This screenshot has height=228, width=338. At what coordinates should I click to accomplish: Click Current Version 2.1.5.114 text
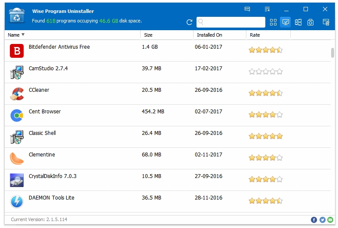point(39,219)
